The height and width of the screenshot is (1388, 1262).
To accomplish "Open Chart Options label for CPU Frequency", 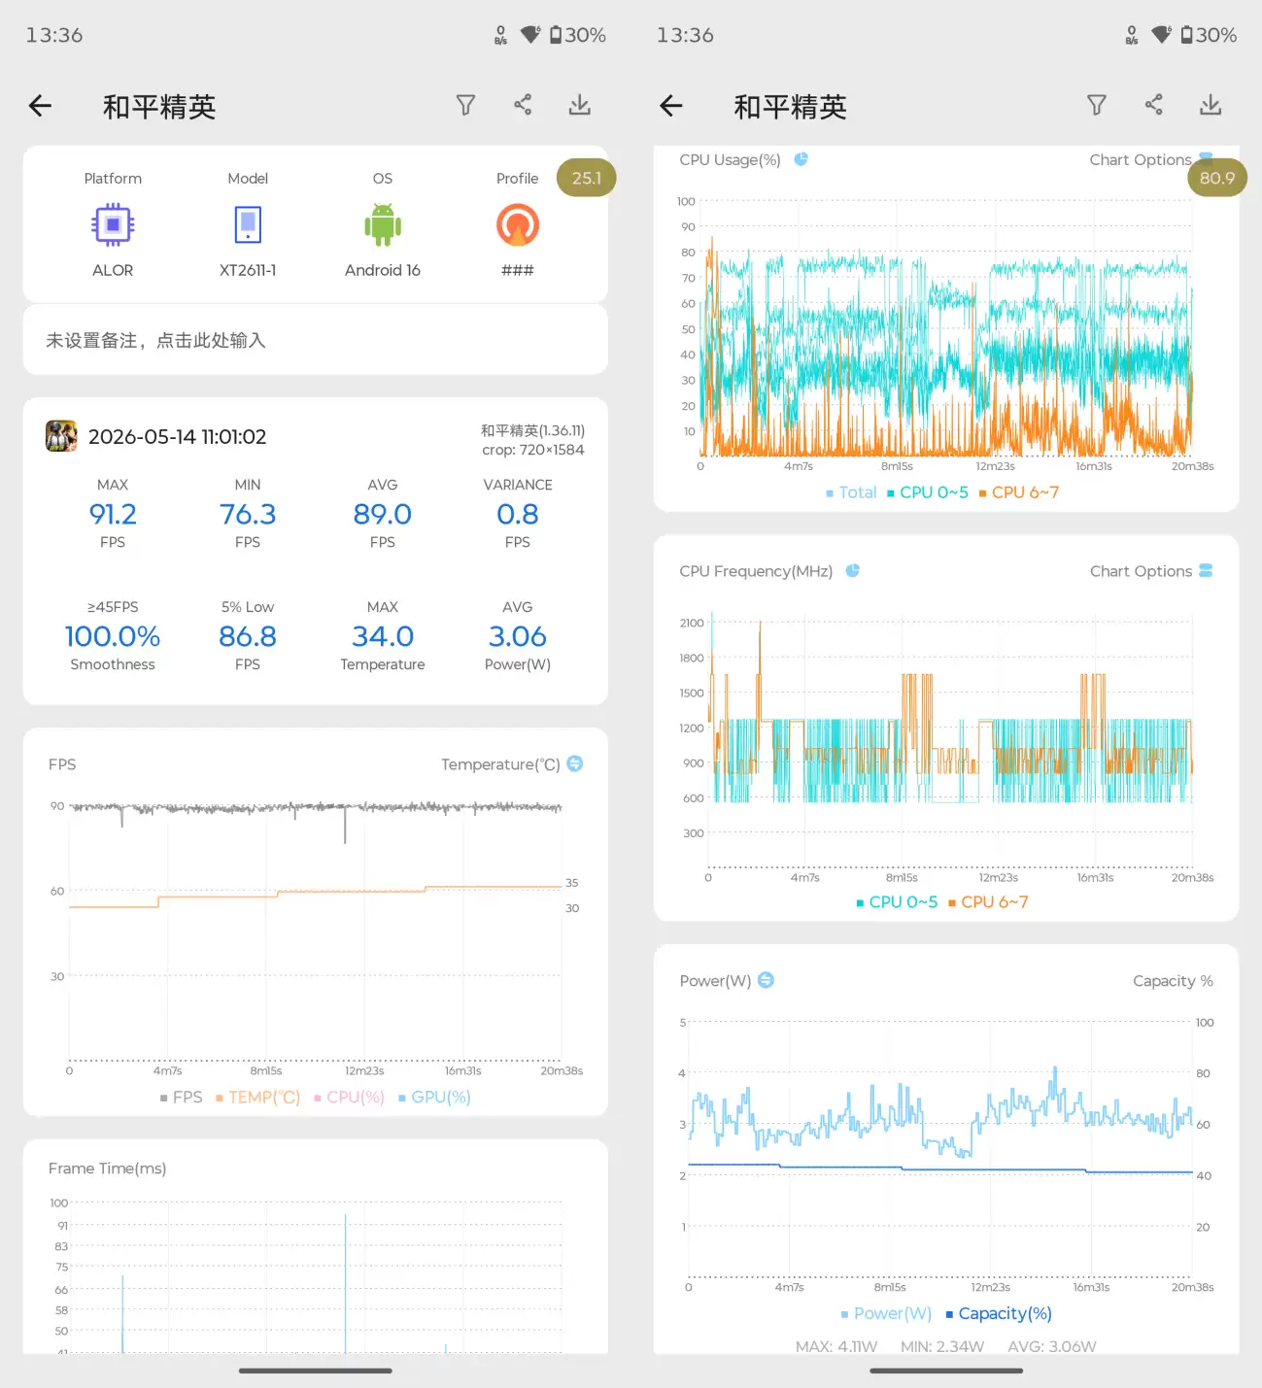I will [1141, 571].
